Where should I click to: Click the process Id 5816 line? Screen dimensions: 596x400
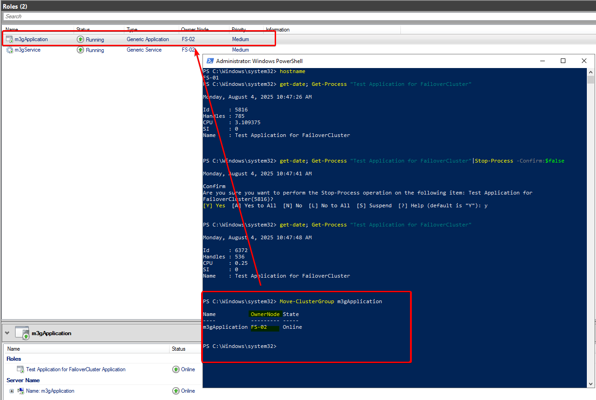[x=225, y=110]
